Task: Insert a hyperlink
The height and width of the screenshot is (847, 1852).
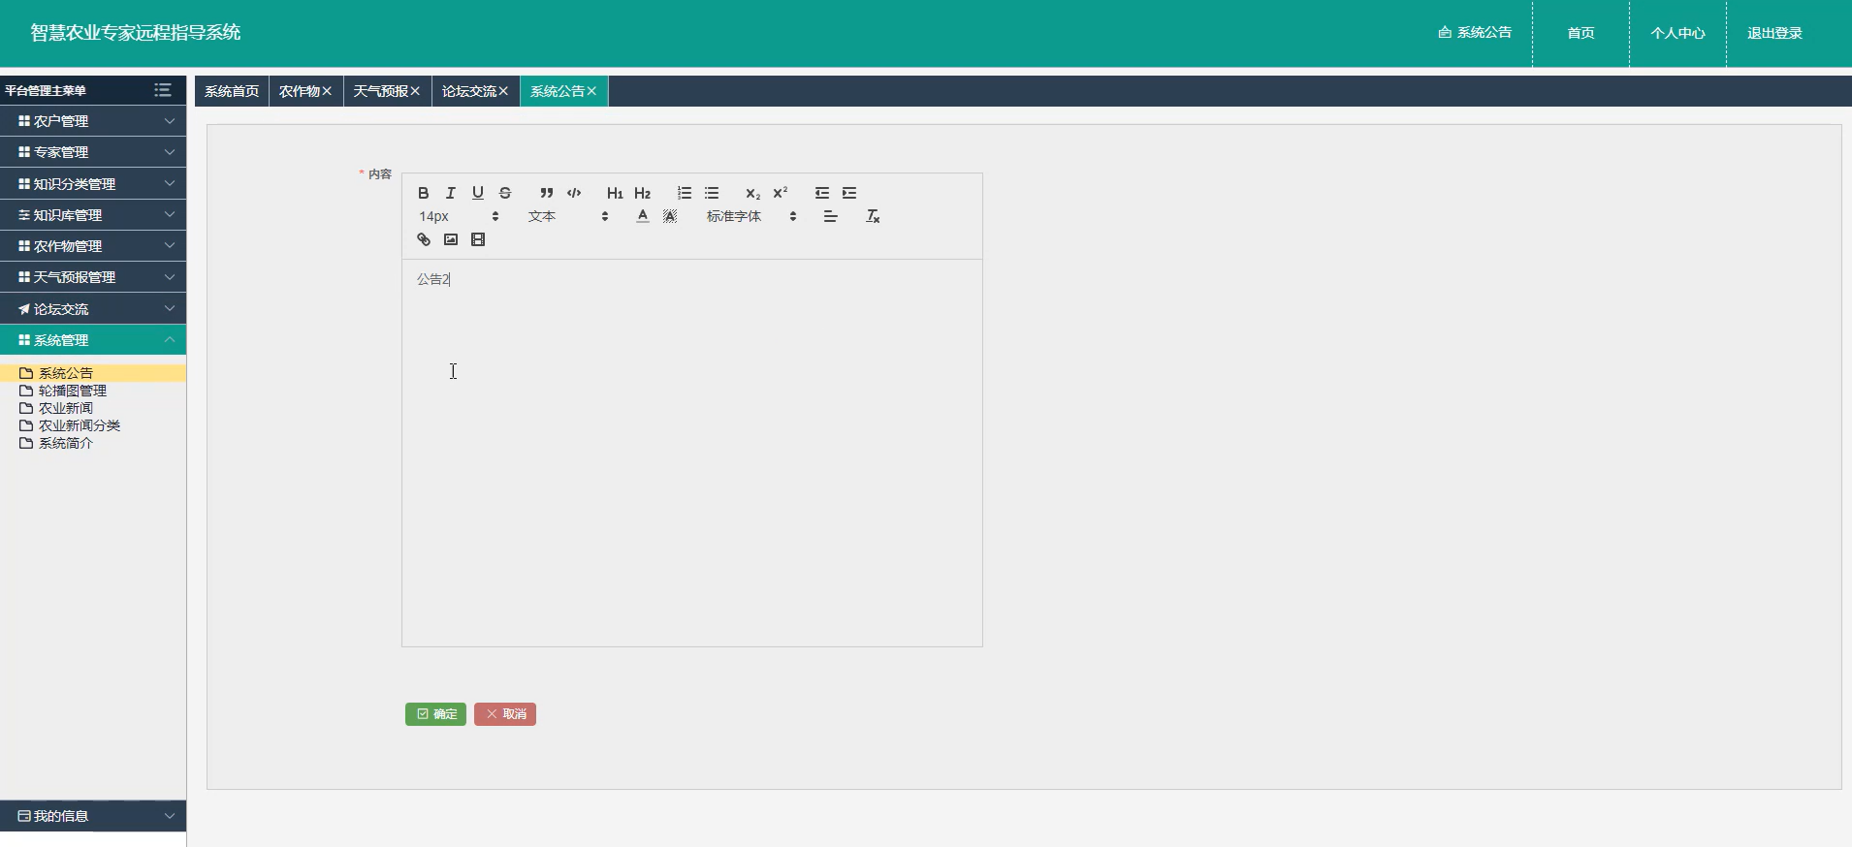Action: tap(424, 239)
